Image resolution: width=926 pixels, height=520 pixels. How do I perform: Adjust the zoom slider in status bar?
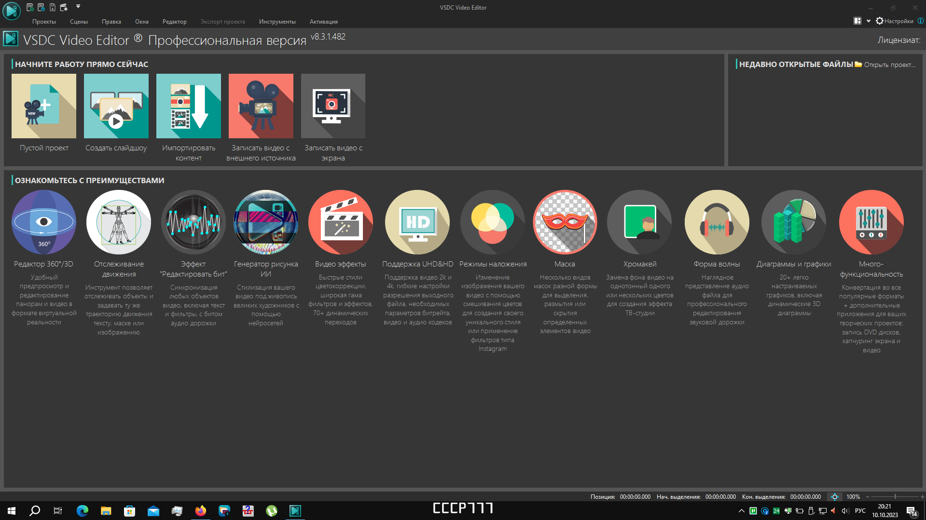895,496
